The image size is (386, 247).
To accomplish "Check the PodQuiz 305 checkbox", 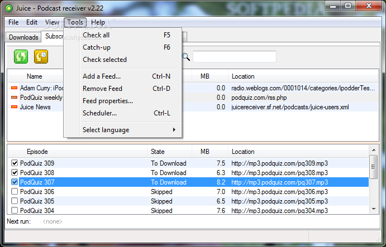I will click(15, 201).
